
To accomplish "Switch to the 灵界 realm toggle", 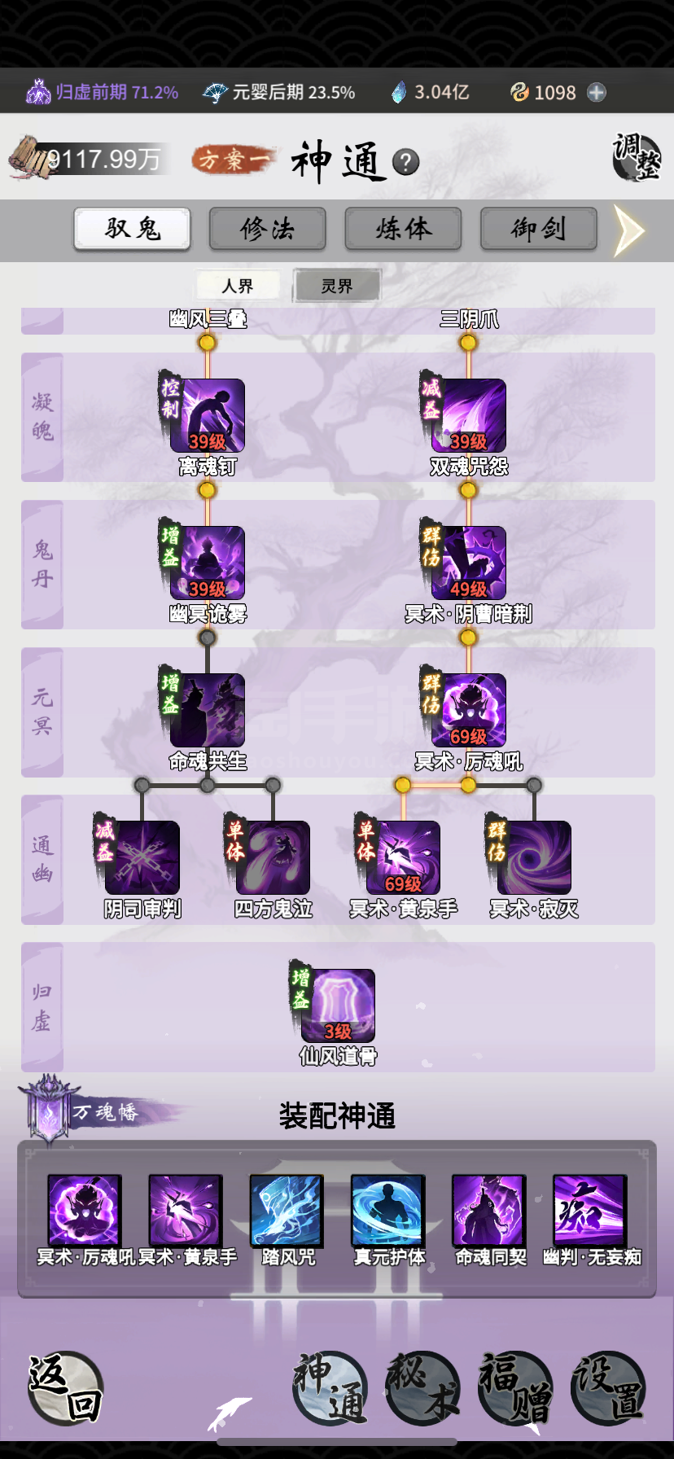I will pyautogui.click(x=337, y=286).
